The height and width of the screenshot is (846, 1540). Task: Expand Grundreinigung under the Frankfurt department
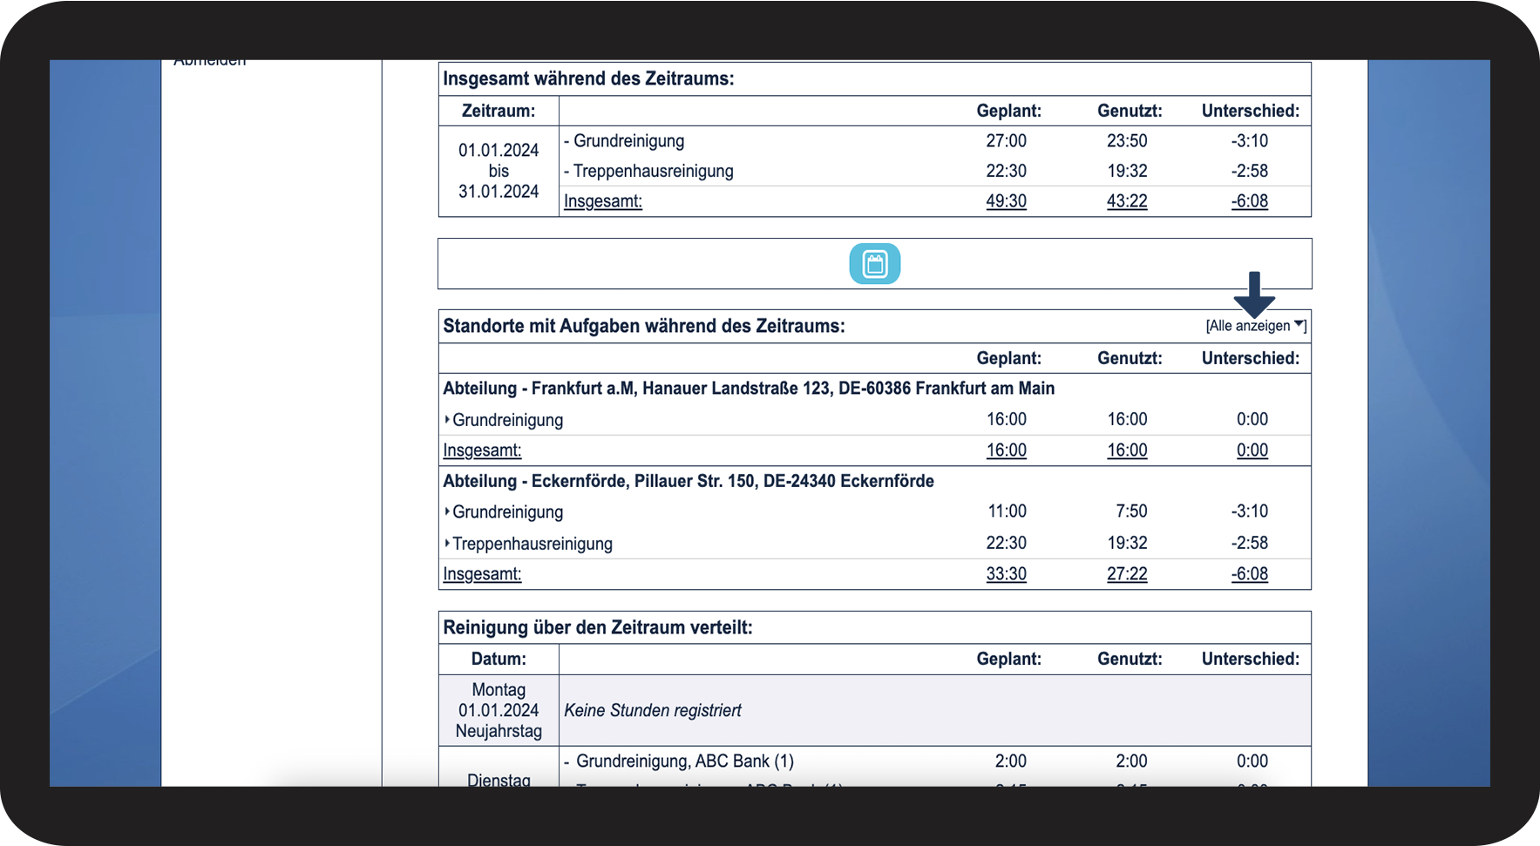coord(506,420)
